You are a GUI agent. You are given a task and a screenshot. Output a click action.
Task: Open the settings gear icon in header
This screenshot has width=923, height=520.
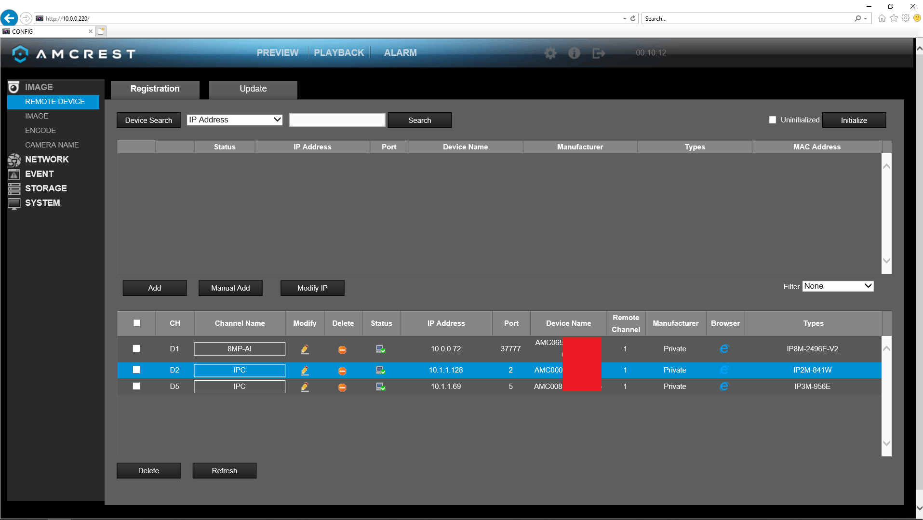point(550,53)
